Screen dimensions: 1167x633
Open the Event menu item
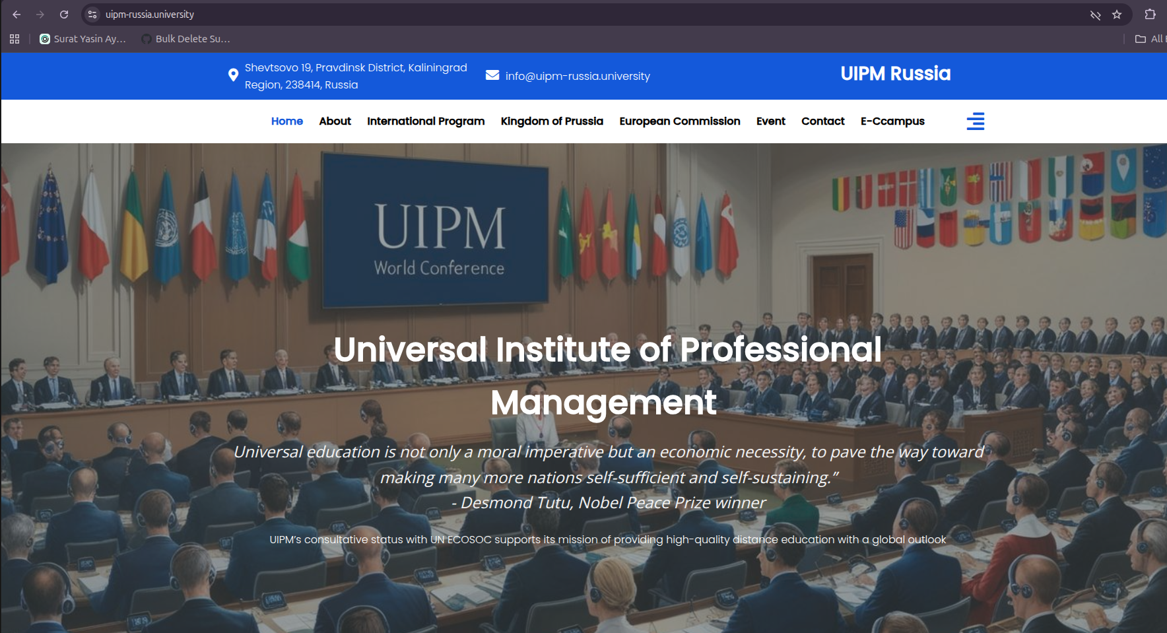coord(771,121)
